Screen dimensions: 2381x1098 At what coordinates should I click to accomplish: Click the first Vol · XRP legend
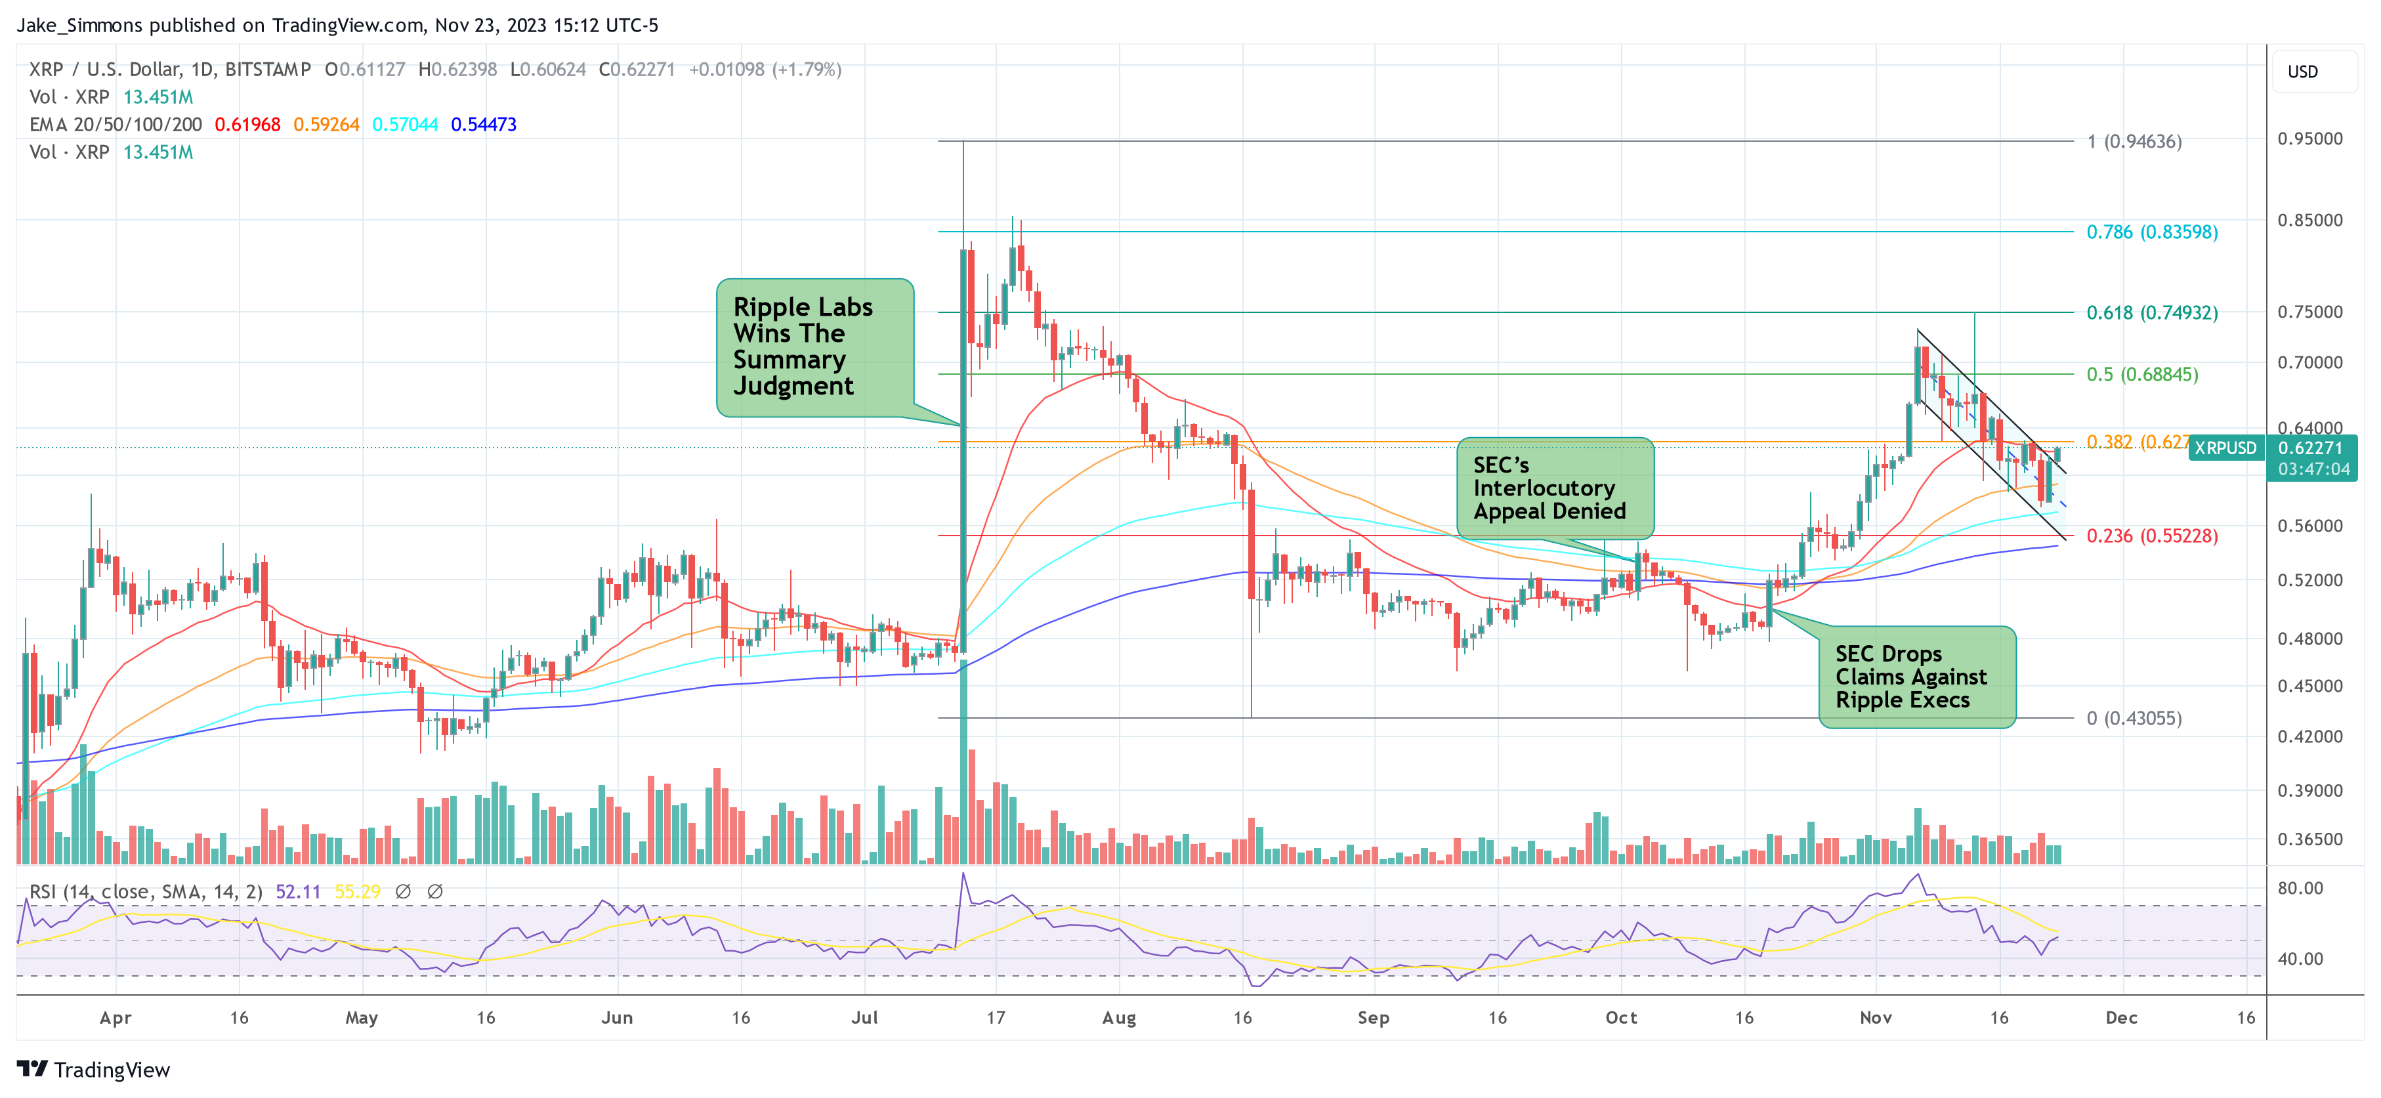coord(70,97)
